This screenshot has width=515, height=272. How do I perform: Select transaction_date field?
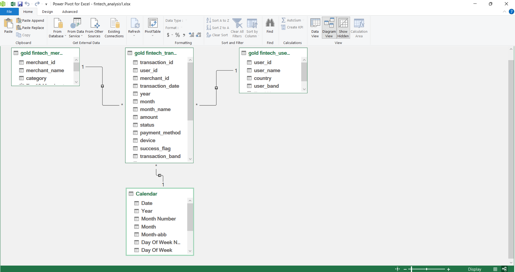(160, 86)
